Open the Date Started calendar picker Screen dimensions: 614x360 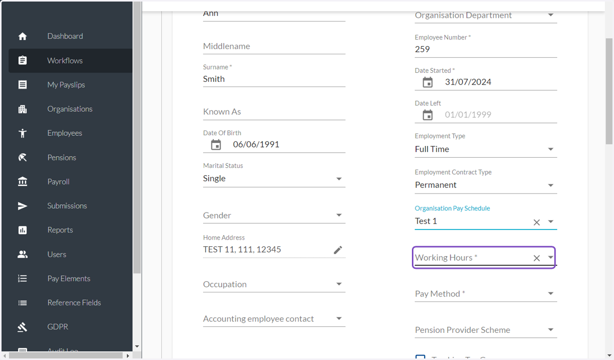(428, 82)
